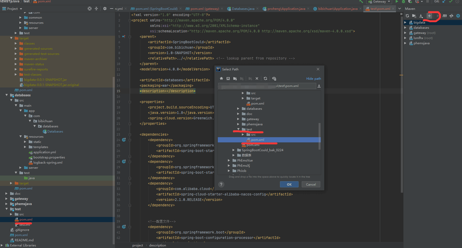The width and height of the screenshot is (462, 248).
Task: Click Desktop directory icon in dialog
Action: pos(228,78)
